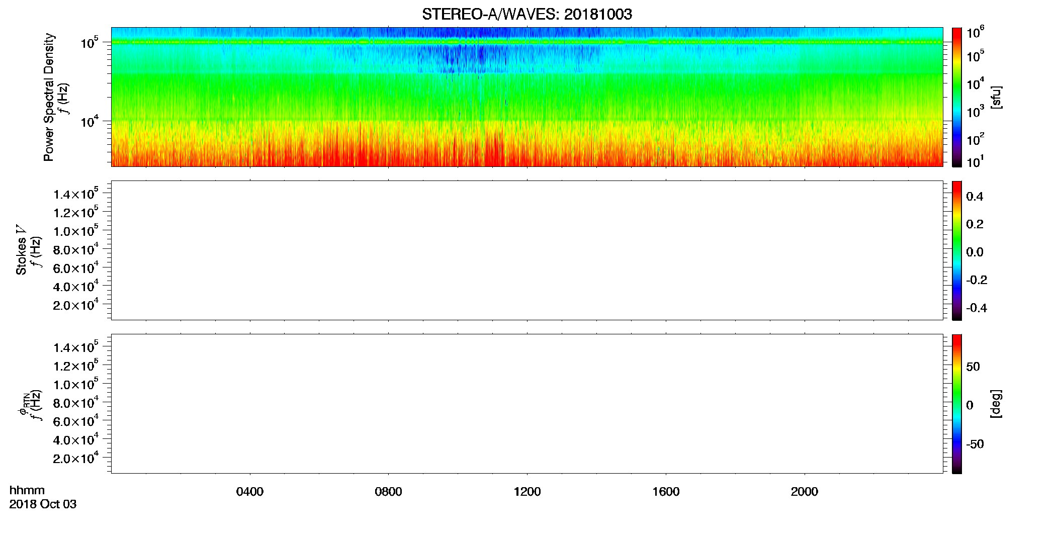The height and width of the screenshot is (543, 1054).
Task: Click the degree color bar of bottom panel
Action: click(957, 404)
